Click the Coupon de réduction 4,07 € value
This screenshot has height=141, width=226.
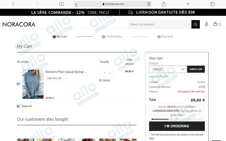point(201,87)
